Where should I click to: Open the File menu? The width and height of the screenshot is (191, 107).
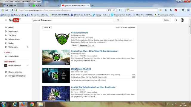2,1
